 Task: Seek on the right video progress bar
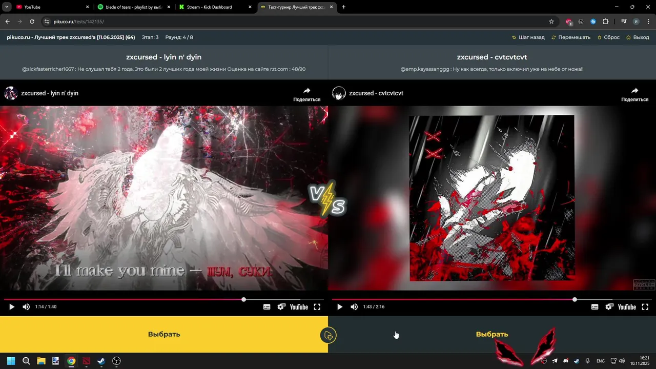[492, 299]
